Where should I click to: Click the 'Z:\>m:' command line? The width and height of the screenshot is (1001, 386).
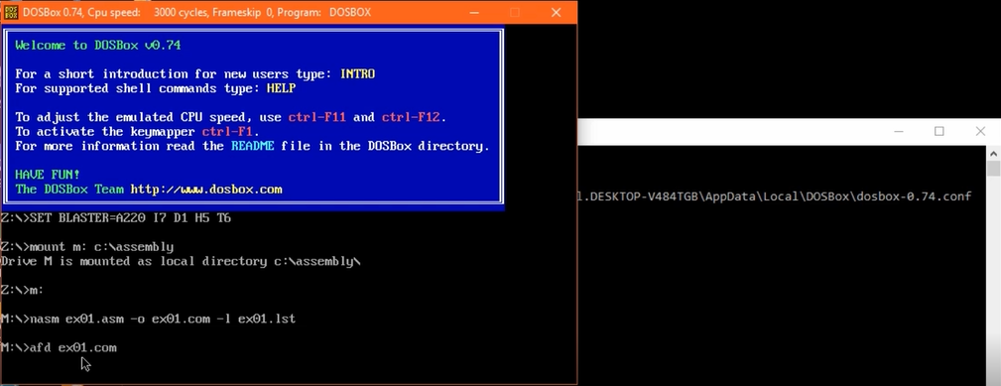coord(23,291)
